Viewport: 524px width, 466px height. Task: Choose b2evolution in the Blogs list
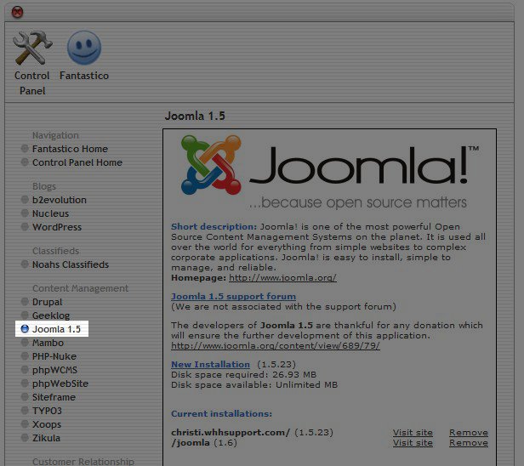(x=59, y=200)
